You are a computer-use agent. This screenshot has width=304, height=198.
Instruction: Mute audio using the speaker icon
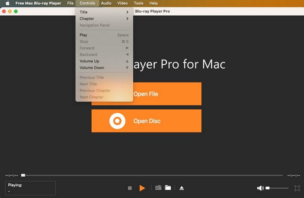[x=260, y=188]
